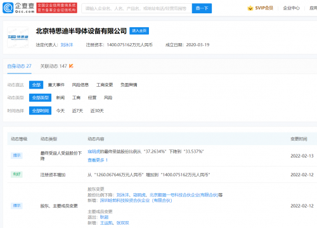Switch to the 关联动态 147 tab

click(54, 66)
